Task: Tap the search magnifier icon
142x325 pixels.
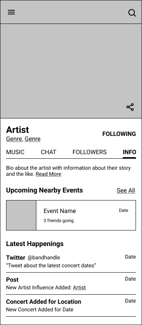Action: [x=132, y=13]
